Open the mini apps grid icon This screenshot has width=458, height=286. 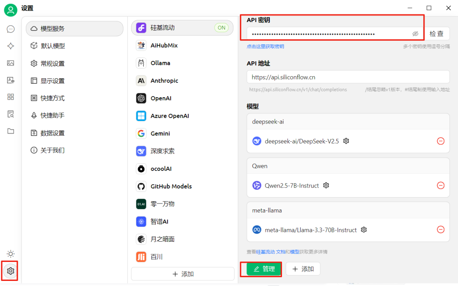11,97
